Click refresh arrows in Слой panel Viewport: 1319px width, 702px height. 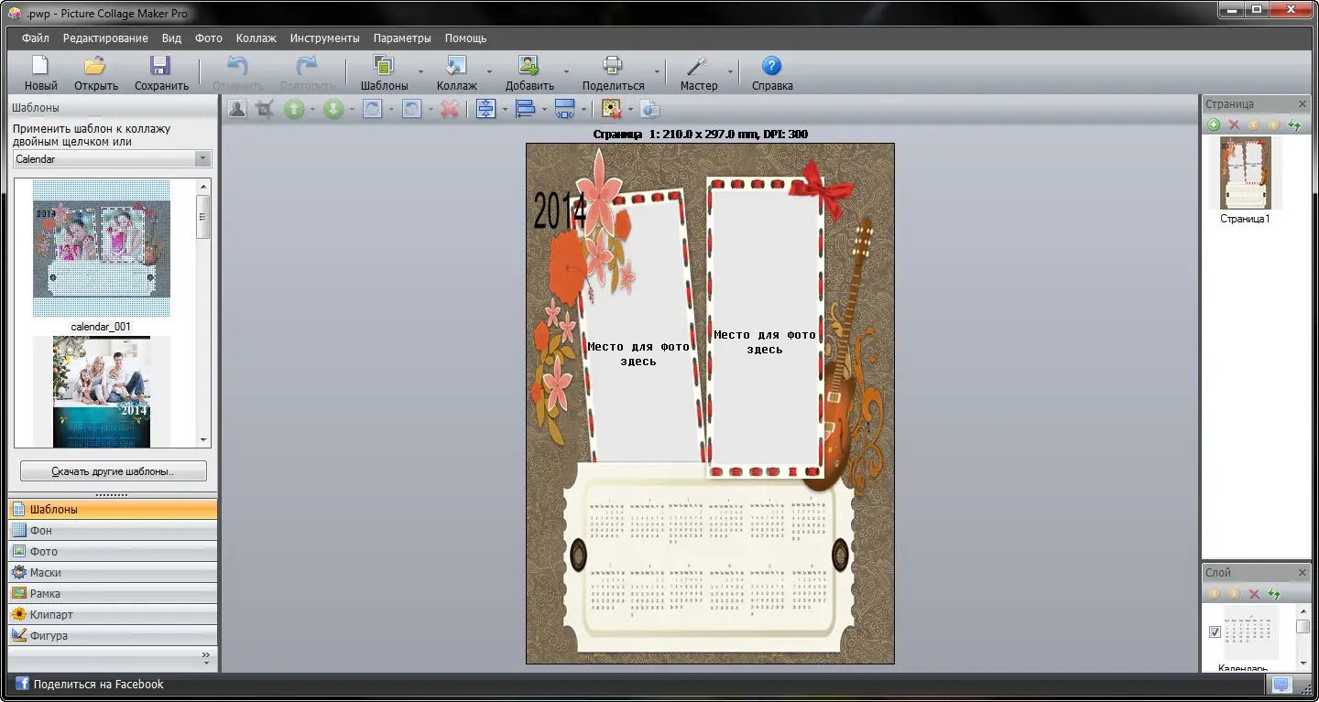(x=1274, y=594)
